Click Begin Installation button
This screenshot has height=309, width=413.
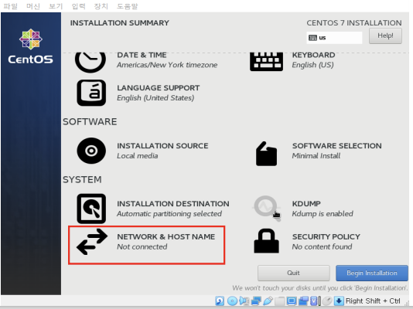pyautogui.click(x=372, y=273)
